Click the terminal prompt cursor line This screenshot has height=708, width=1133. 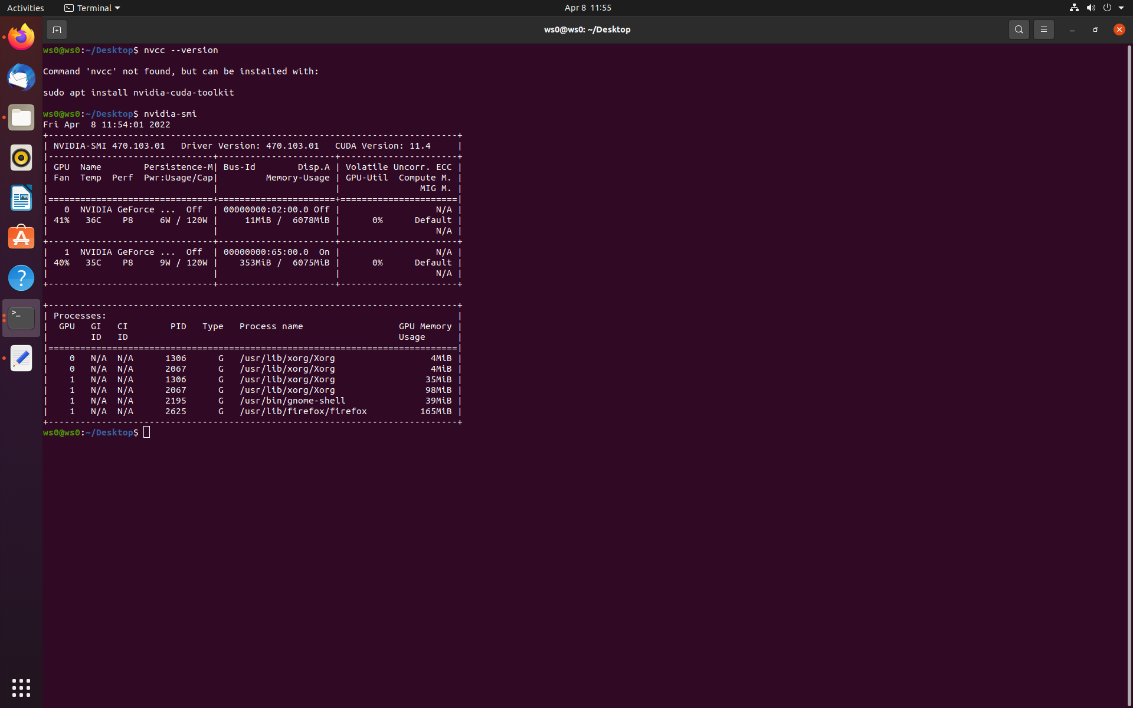coord(147,432)
